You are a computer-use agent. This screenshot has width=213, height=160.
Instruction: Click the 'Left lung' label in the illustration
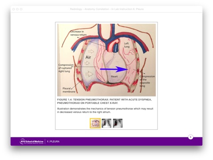pos(127,45)
